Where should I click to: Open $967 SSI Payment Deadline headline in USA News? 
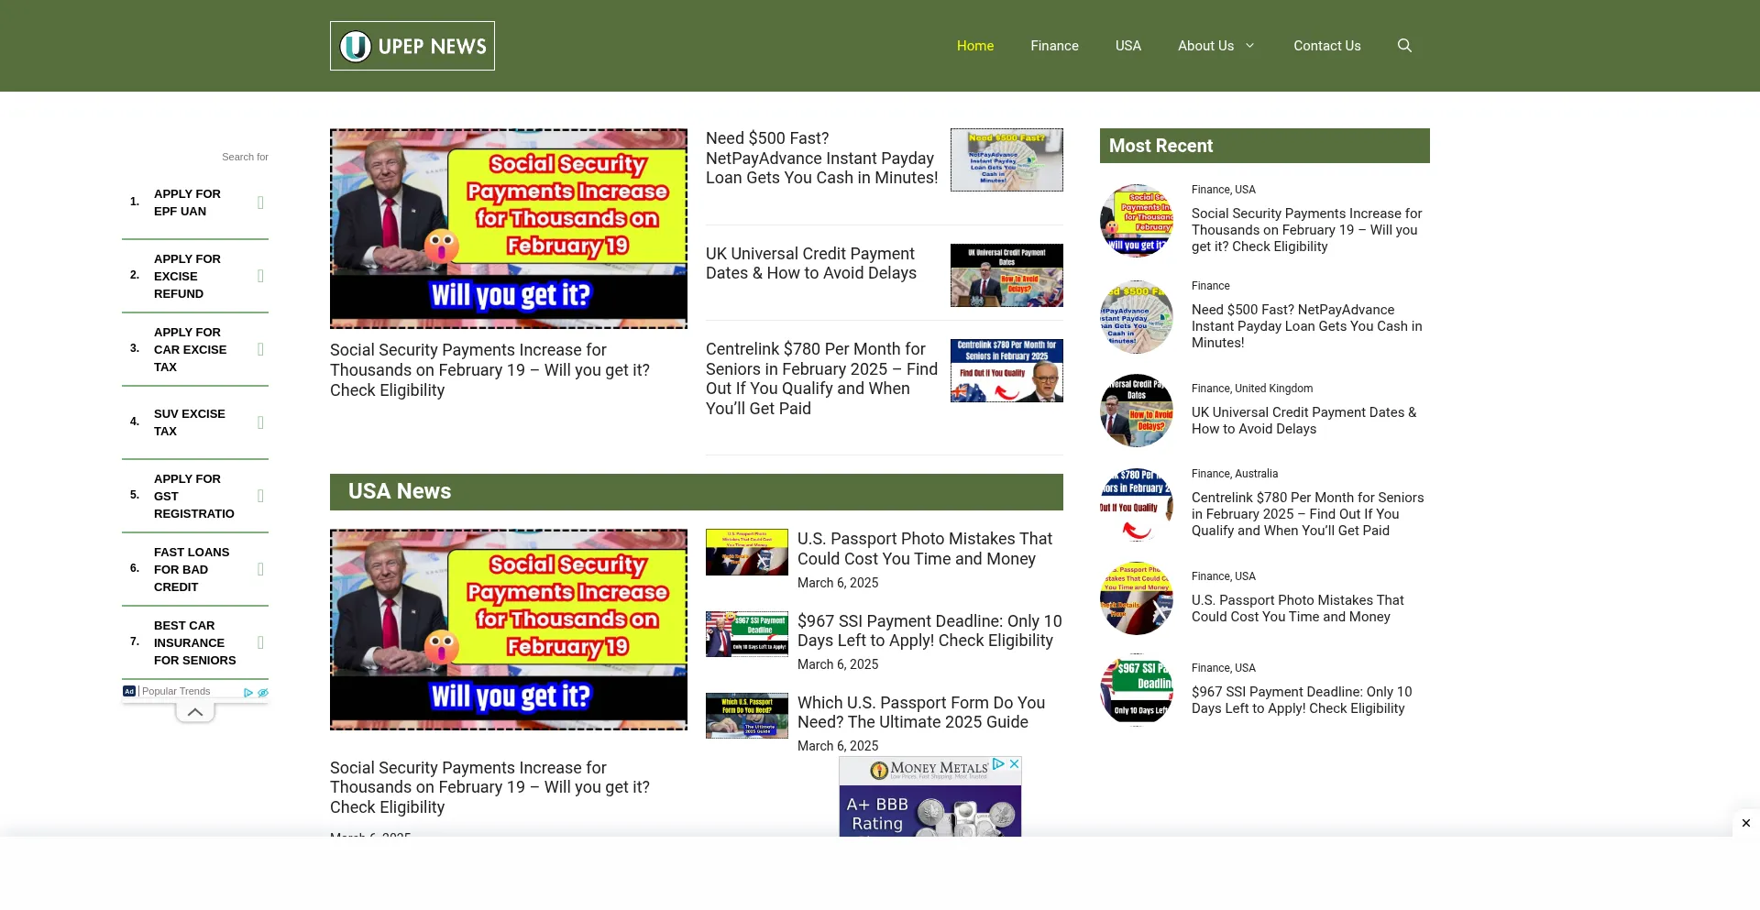click(929, 630)
